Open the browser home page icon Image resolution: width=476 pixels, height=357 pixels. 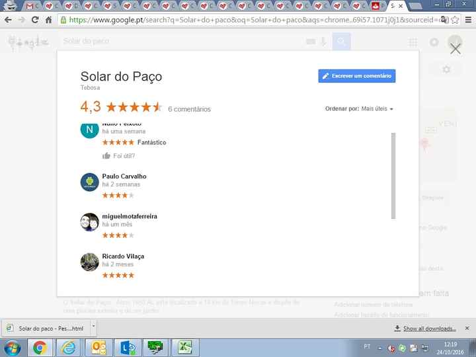coord(48,20)
